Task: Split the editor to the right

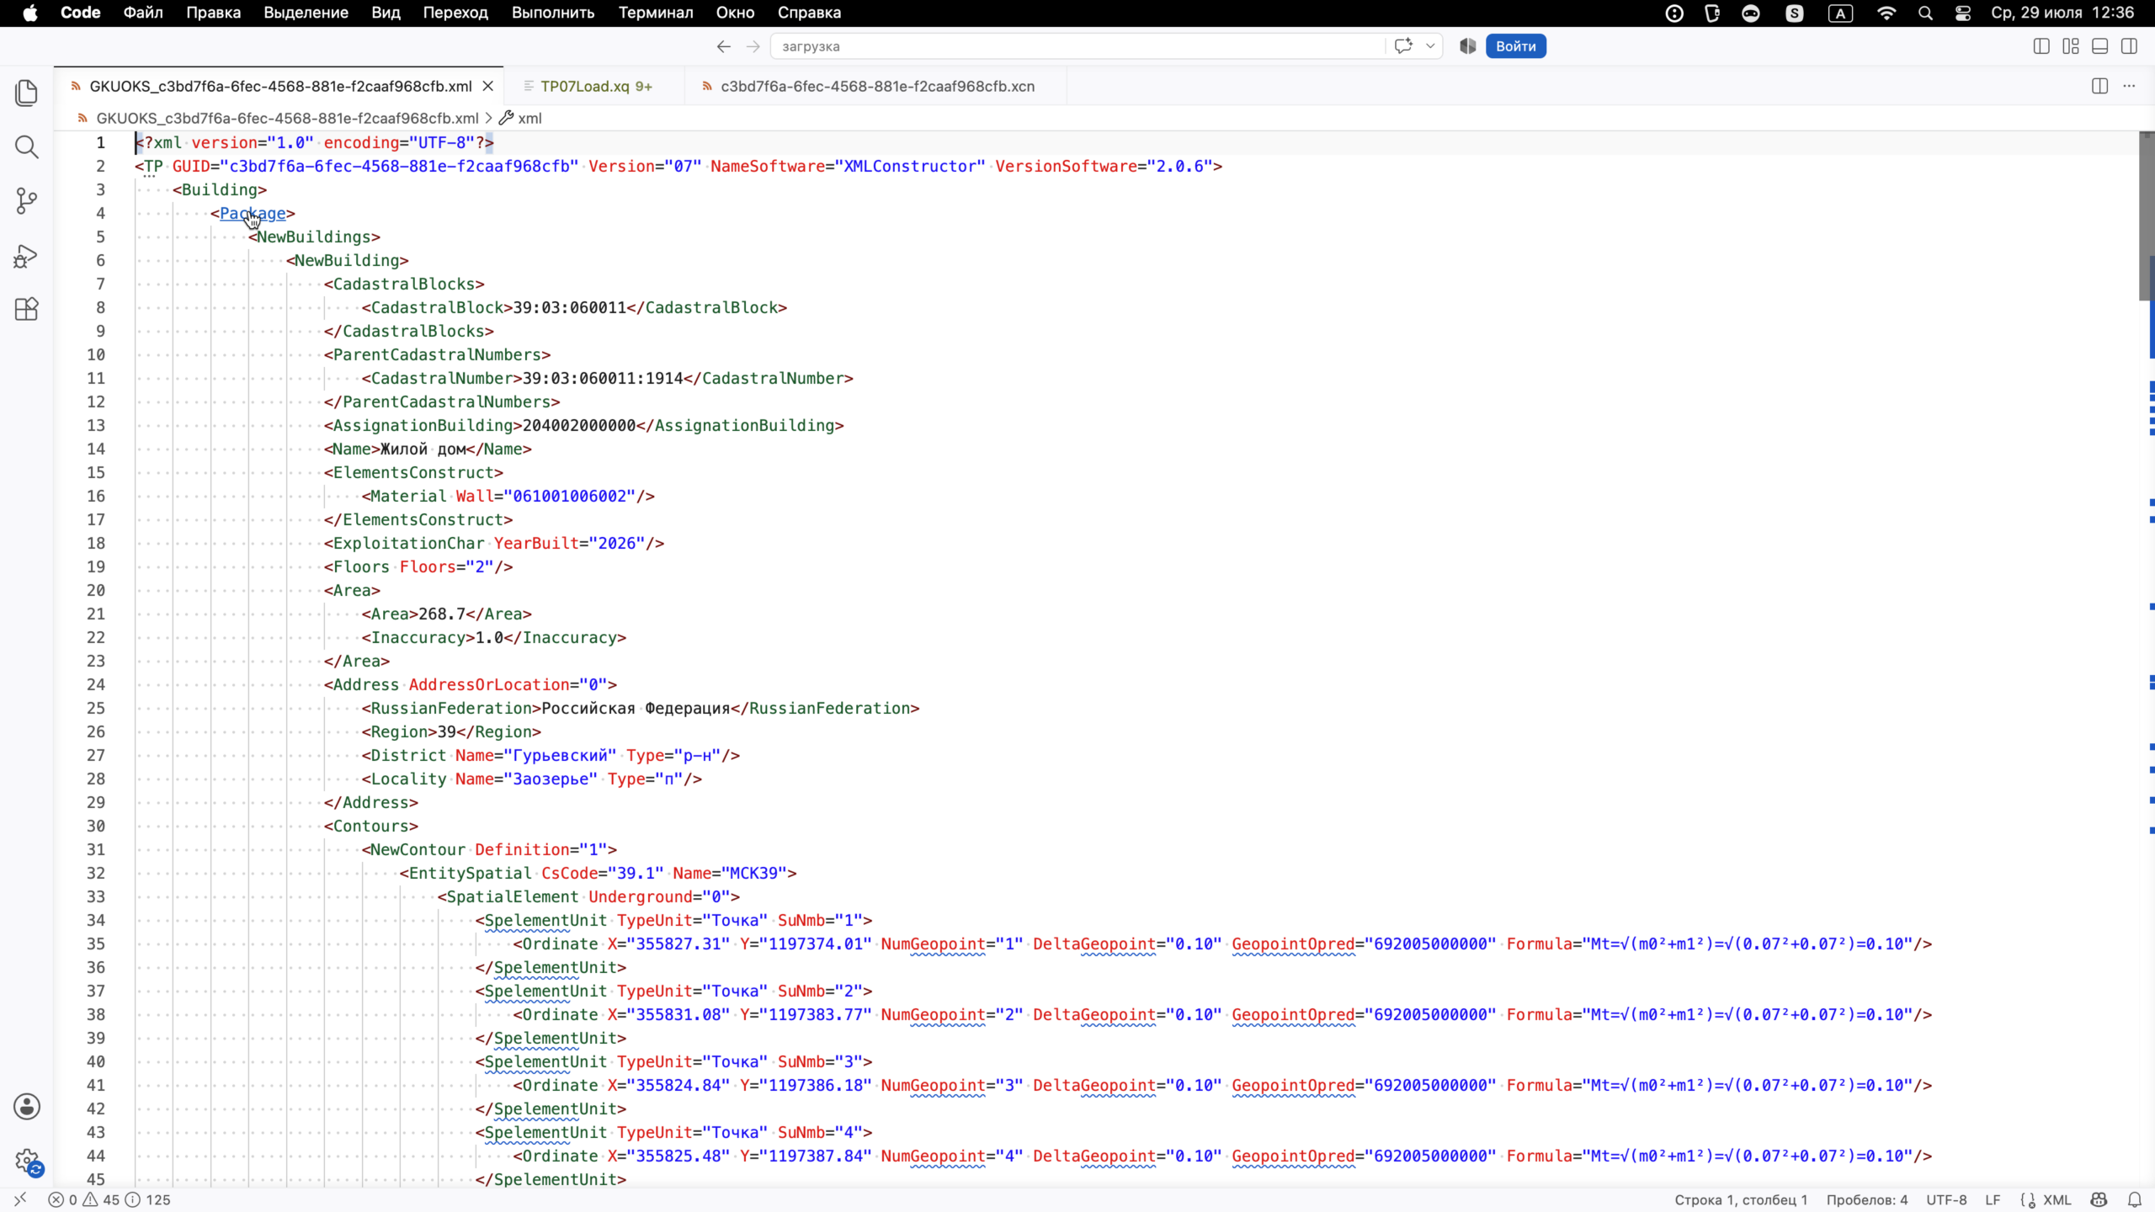Action: [2100, 86]
